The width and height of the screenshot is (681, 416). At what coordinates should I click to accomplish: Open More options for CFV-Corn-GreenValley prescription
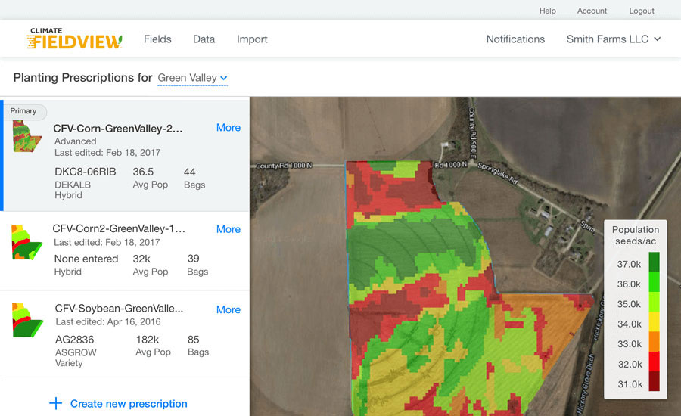pos(229,128)
